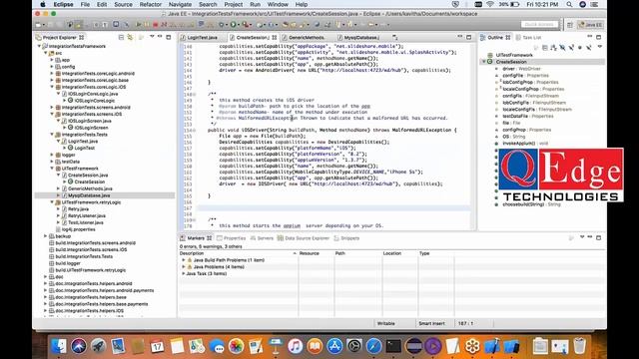
Task: Switch to the GenericMethods editor tab
Action: coord(304,38)
